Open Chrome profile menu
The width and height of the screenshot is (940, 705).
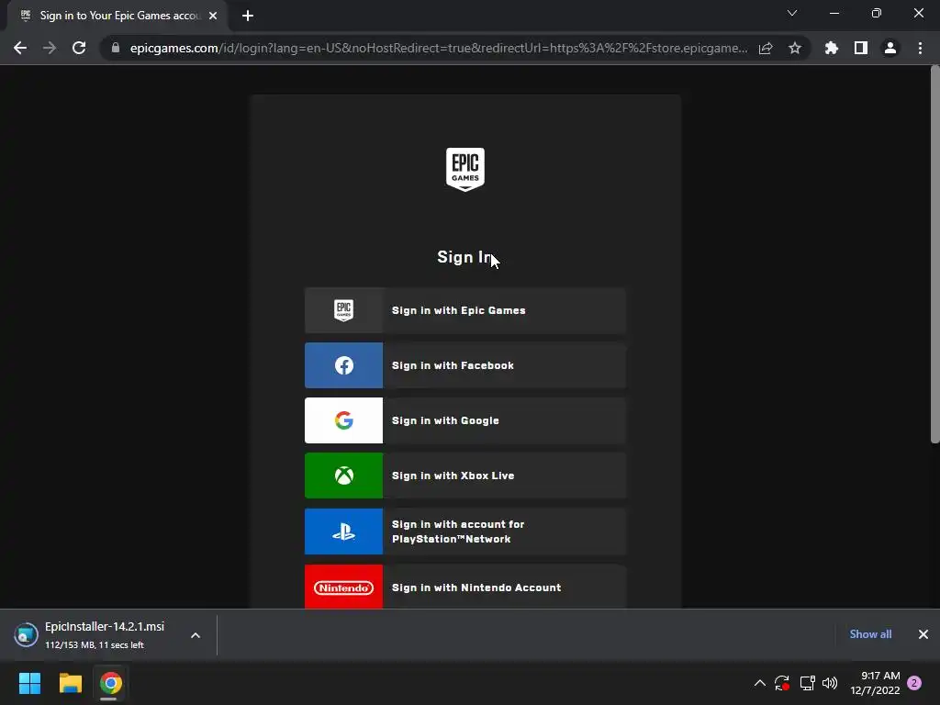[x=890, y=48]
